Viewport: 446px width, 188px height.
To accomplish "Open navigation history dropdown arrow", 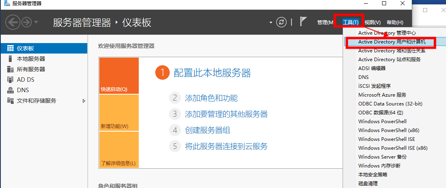I will point(36,22).
